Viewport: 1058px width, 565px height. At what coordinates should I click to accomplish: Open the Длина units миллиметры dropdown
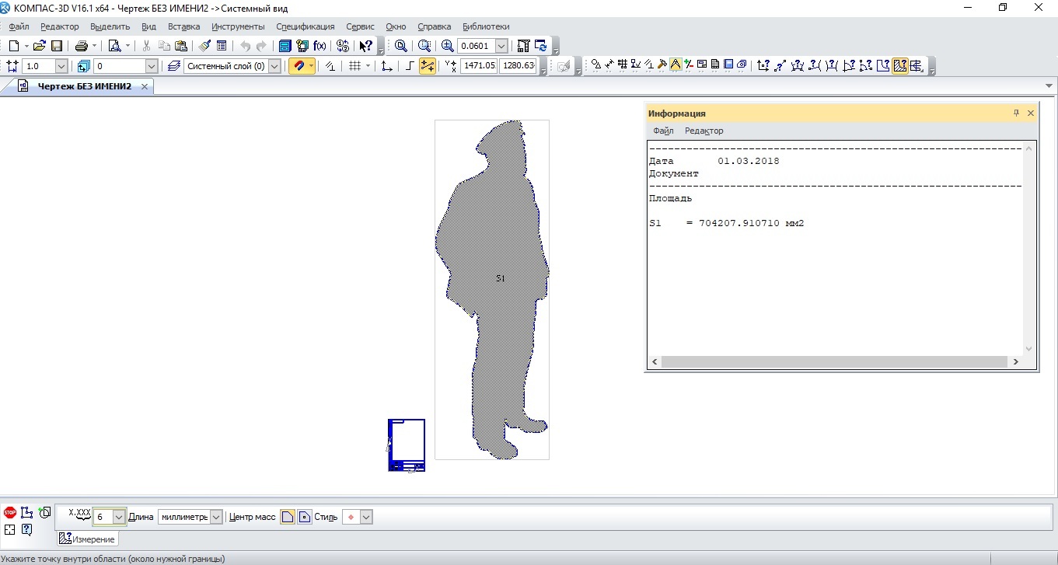(215, 517)
